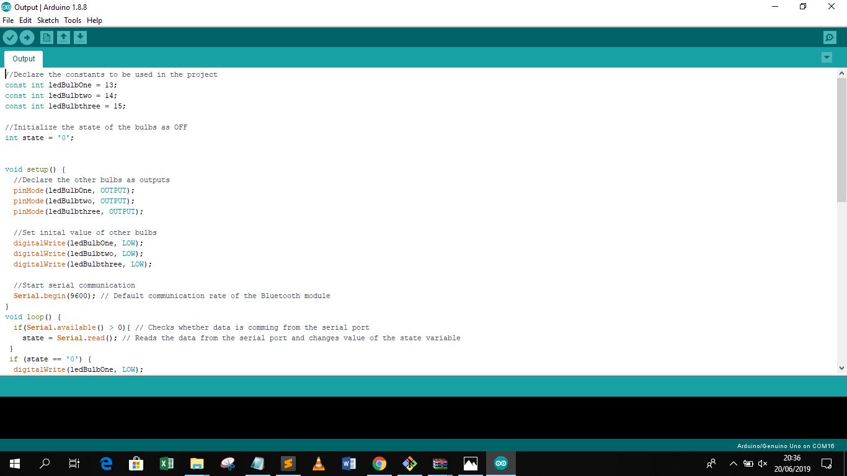Click the line "int state = '0';"
Screen dimensions: 847x476
[x=39, y=138]
